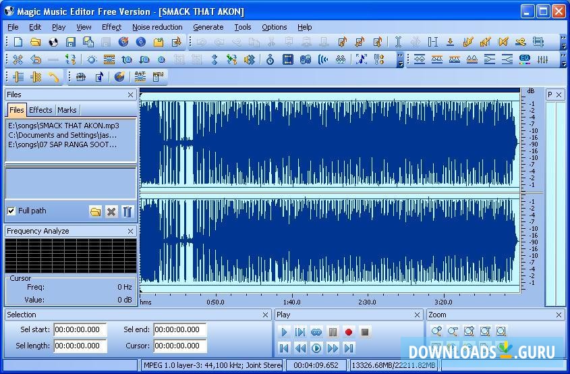The height and width of the screenshot is (374, 570).
Task: Click the Pause button in Play panel
Action: [333, 332]
